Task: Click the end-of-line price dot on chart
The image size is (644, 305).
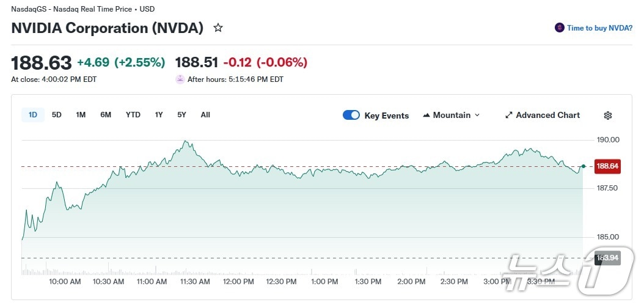Action: pos(584,166)
